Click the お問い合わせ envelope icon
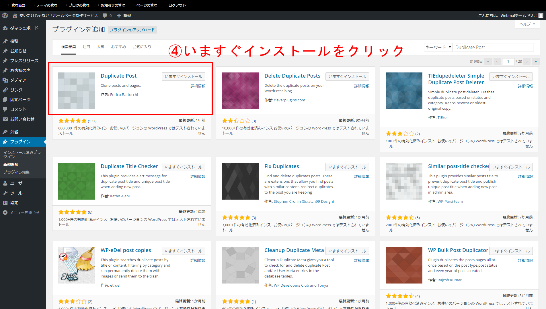 coord(5,119)
